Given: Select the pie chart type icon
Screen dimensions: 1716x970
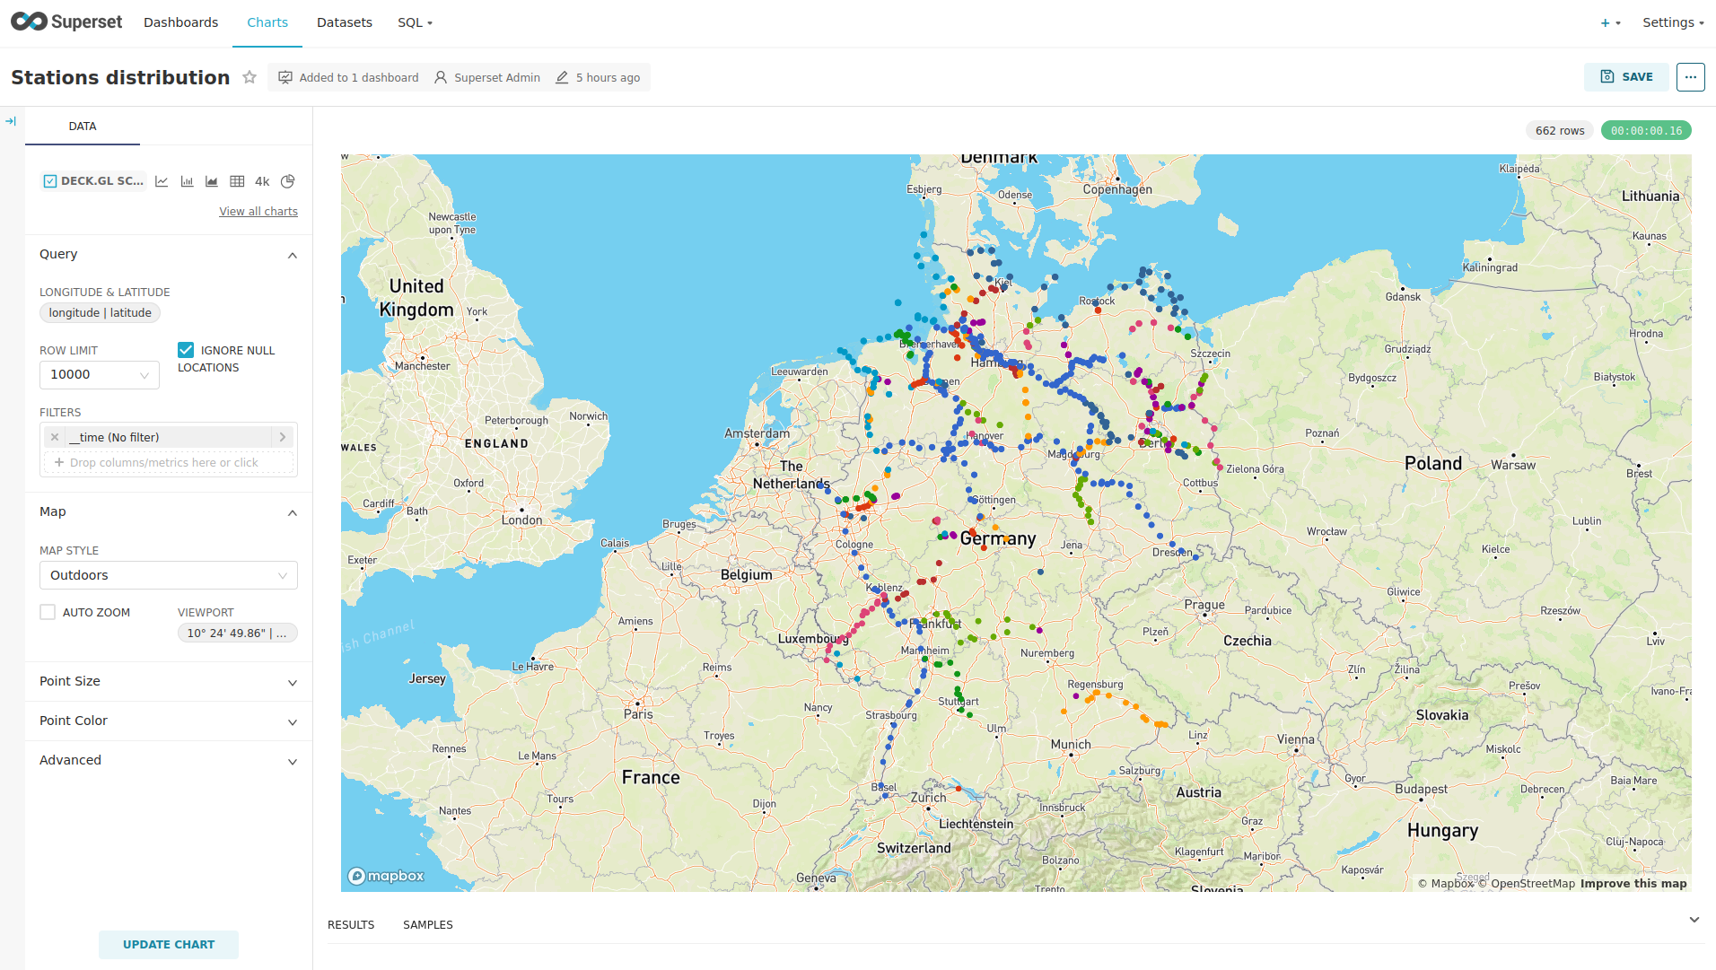Looking at the screenshot, I should pyautogui.click(x=287, y=181).
